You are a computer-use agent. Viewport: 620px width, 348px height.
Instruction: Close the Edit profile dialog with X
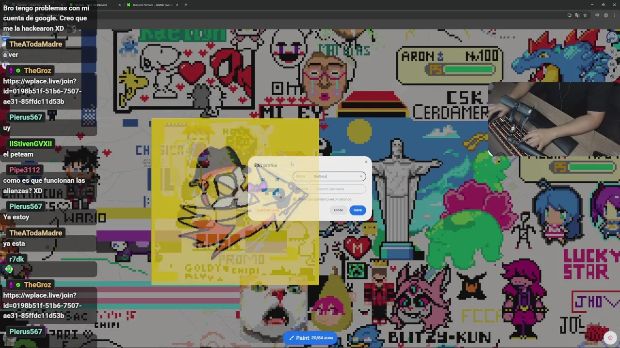[x=366, y=162]
